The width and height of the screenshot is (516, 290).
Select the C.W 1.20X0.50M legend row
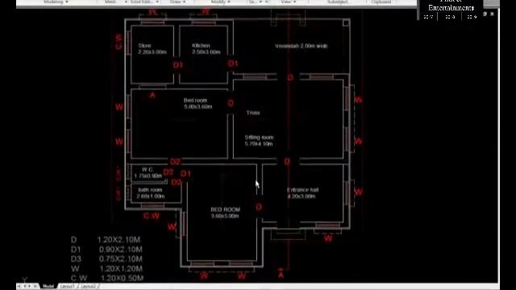[x=107, y=278]
